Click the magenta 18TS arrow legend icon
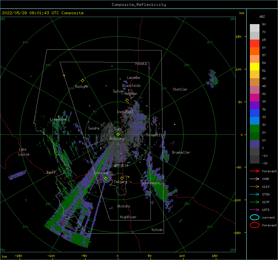The width and height of the screenshot is (278, 260). (255, 210)
